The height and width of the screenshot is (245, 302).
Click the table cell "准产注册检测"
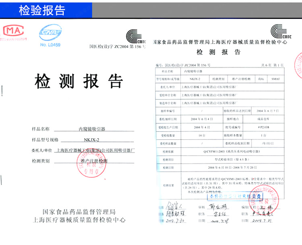click(x=241, y=79)
